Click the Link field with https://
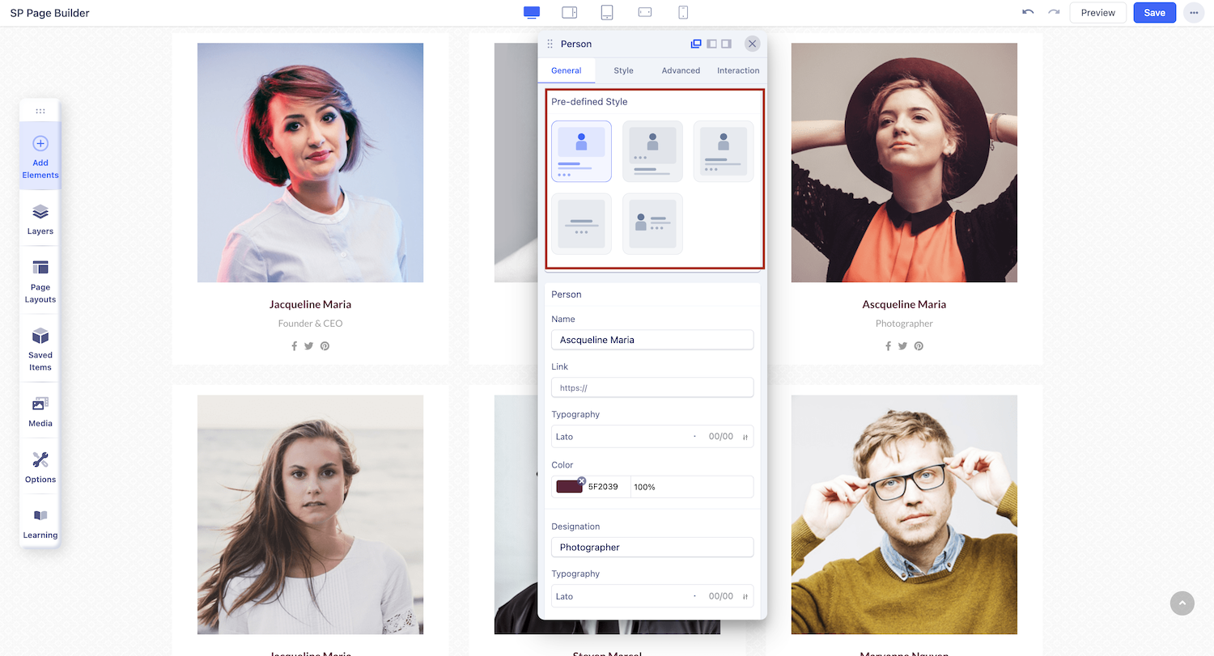Screen dimensions: 1214x656 652,387
